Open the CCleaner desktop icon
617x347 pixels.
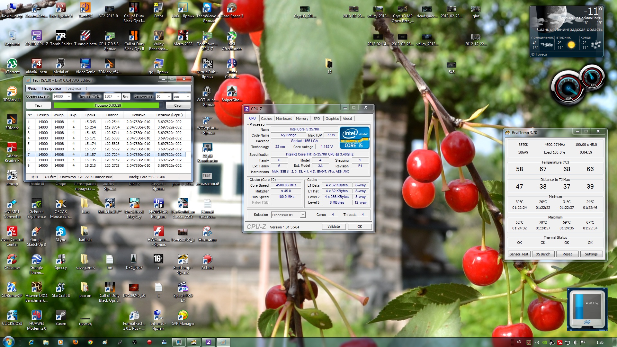click(x=12, y=260)
